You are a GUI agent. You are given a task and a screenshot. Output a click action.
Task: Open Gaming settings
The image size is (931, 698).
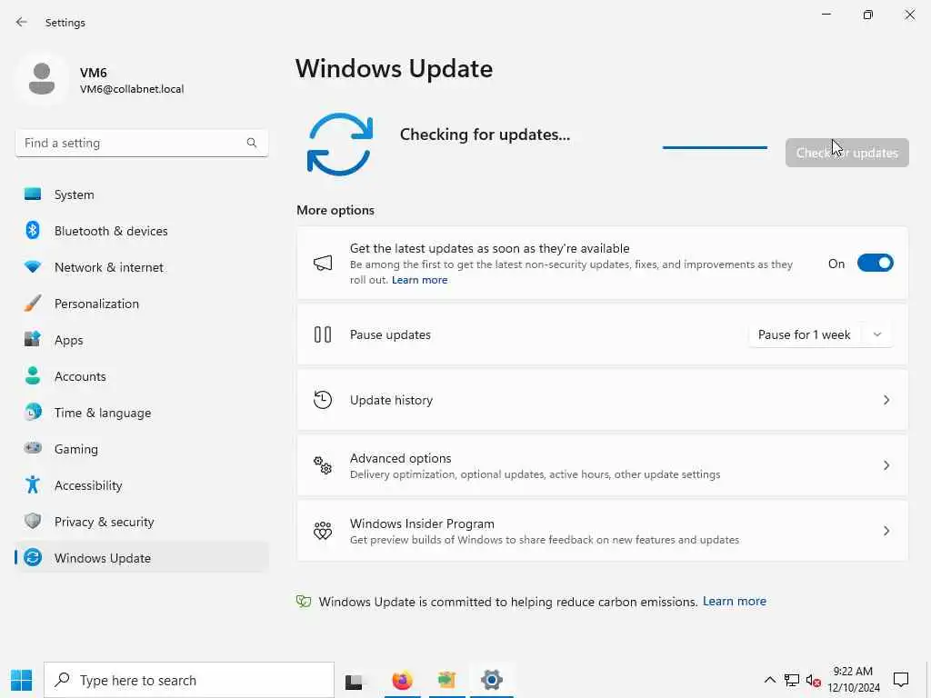pos(141,449)
